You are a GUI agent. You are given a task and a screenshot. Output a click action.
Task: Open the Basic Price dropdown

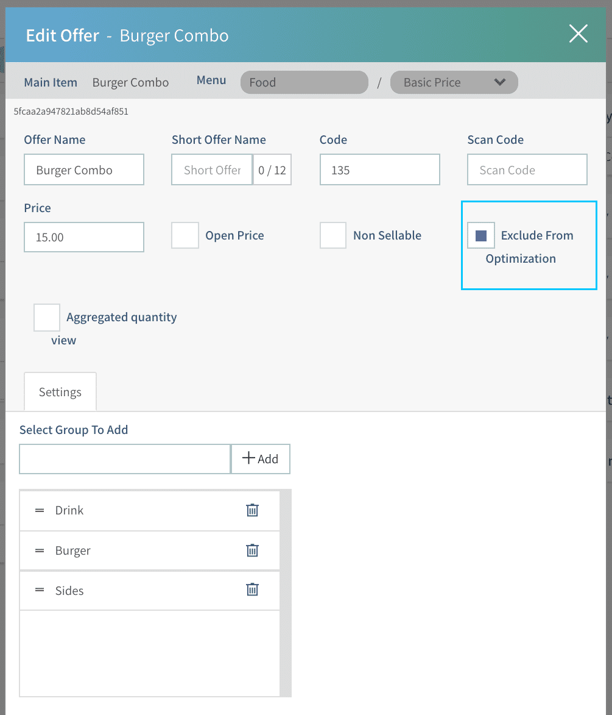click(x=454, y=82)
